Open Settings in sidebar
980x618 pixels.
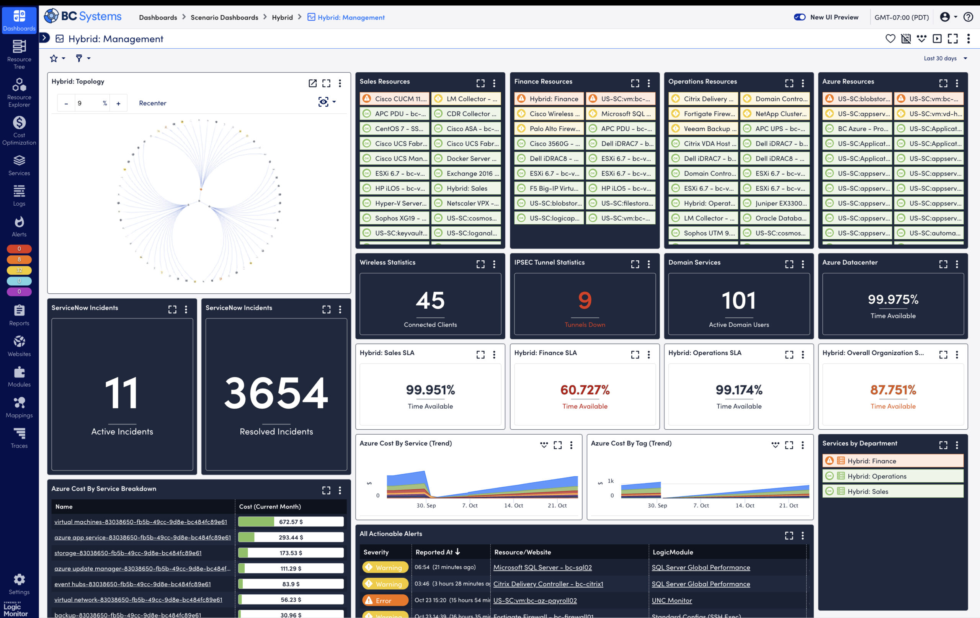19,584
